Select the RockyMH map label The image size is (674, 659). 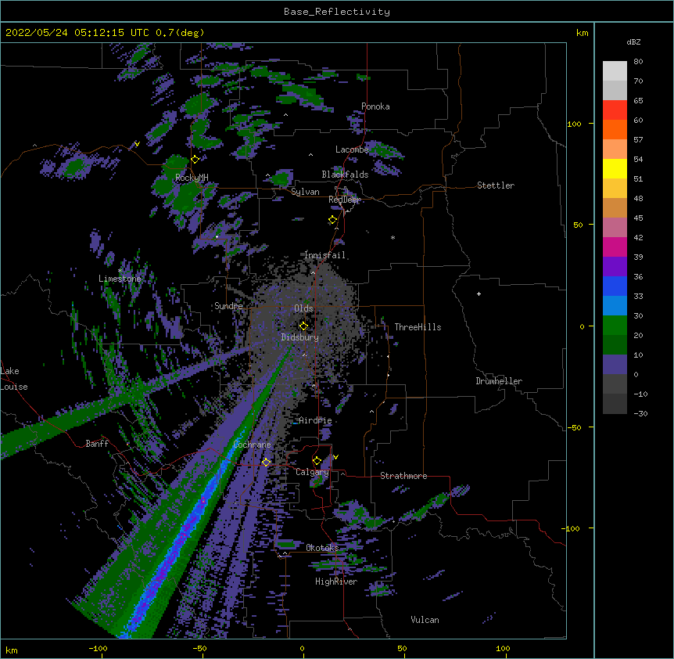click(192, 178)
